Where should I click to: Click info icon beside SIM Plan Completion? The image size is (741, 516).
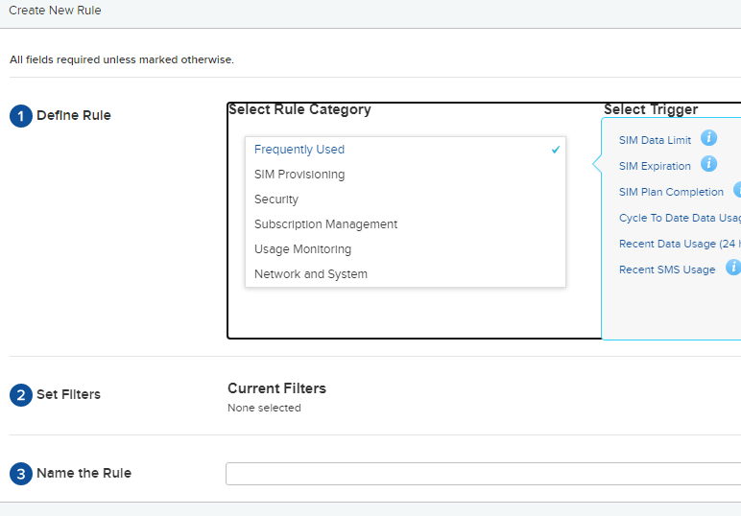[737, 190]
